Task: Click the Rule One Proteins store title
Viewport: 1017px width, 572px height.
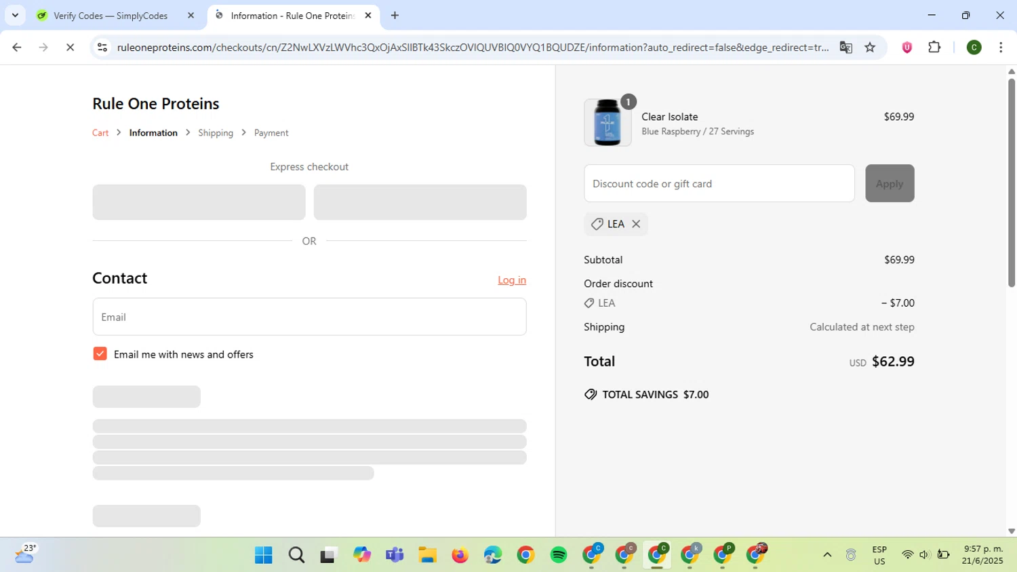Action: [x=156, y=104]
